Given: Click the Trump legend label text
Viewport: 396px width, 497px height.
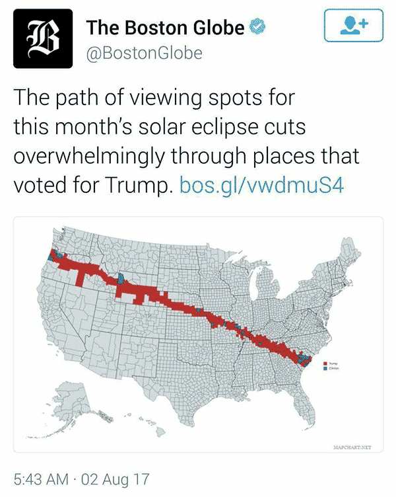Looking at the screenshot, I should 334,363.
